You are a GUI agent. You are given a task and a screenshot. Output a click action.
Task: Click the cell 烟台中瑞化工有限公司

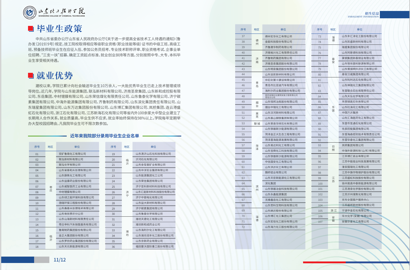tap(278, 107)
